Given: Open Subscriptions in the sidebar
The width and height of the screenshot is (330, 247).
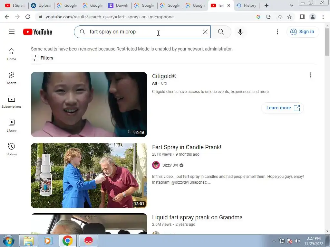Looking at the screenshot, I should [12, 102].
